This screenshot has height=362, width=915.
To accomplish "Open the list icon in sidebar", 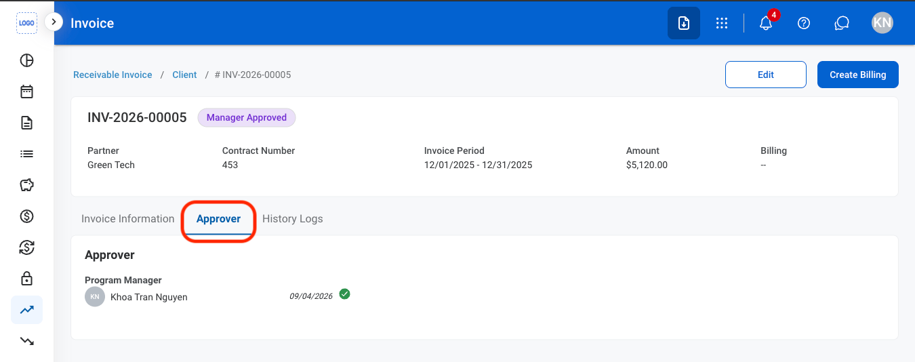I will click(26, 154).
